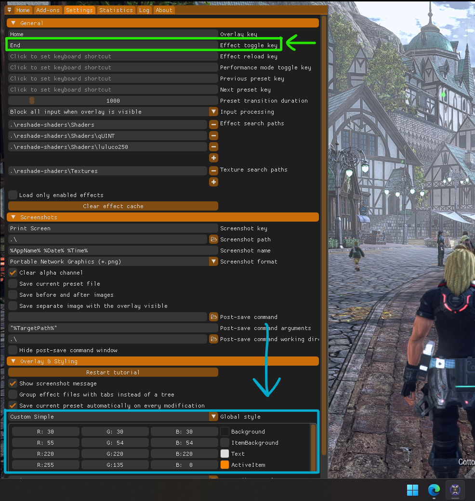Switch to the Home tab
Viewport: 475px width, 501px height.
pyautogui.click(x=23, y=10)
